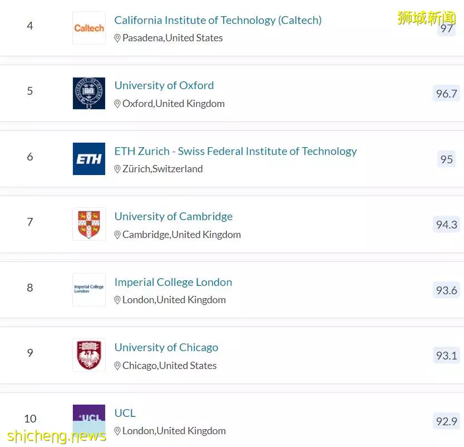
Task: Click the University of Oxford crest logo
Action: click(x=89, y=93)
